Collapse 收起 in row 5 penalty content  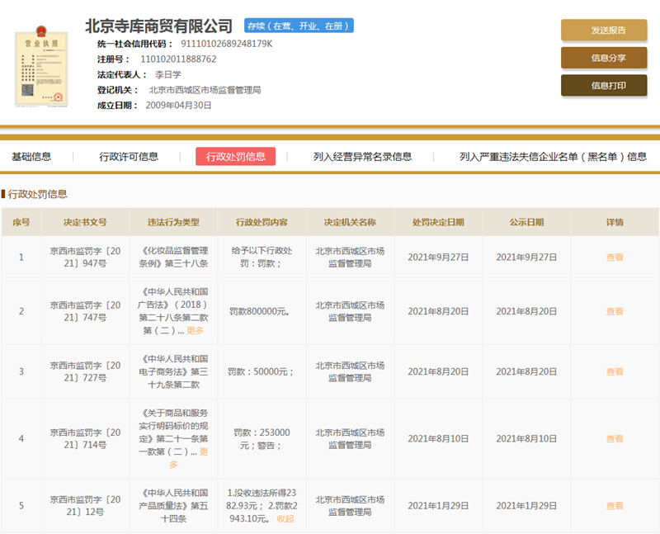[285, 519]
